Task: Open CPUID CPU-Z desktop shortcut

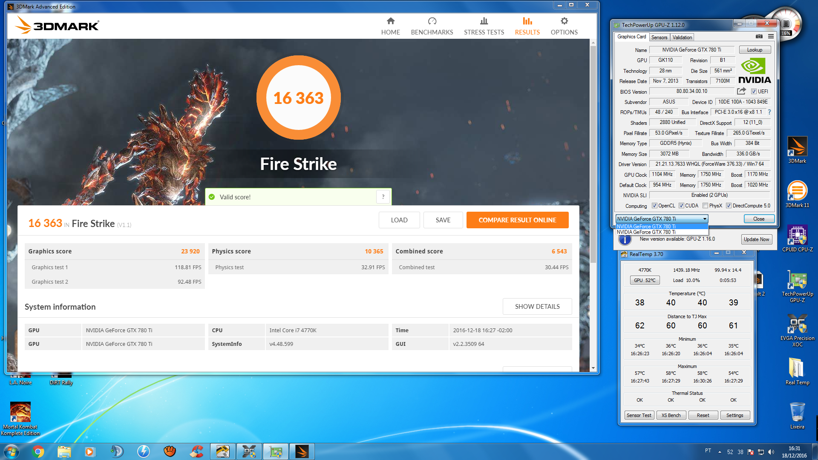Action: click(797, 239)
